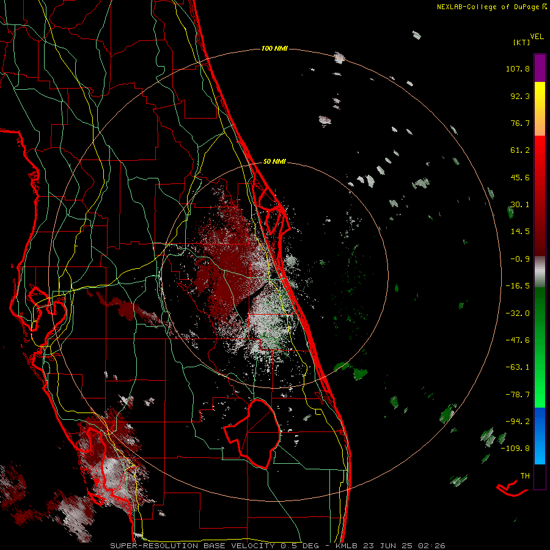Click the [KT] units label

click(x=521, y=42)
